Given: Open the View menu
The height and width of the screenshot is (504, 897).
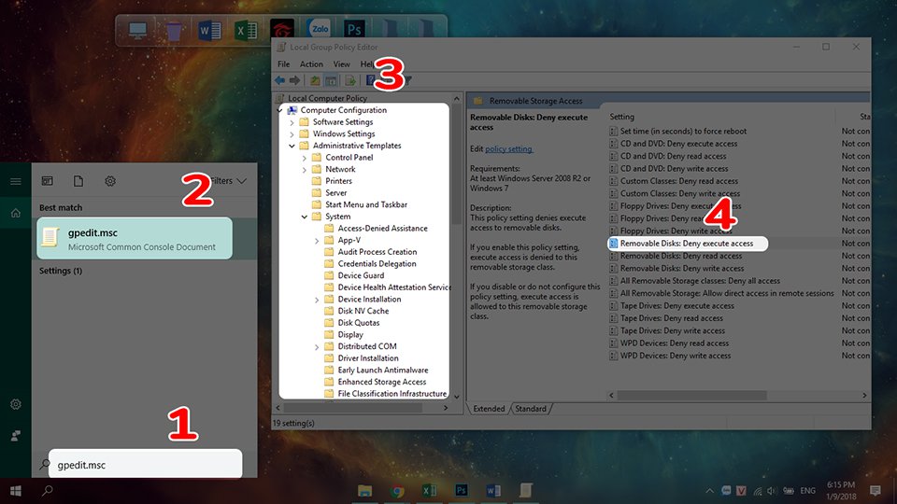Looking at the screenshot, I should coord(342,64).
